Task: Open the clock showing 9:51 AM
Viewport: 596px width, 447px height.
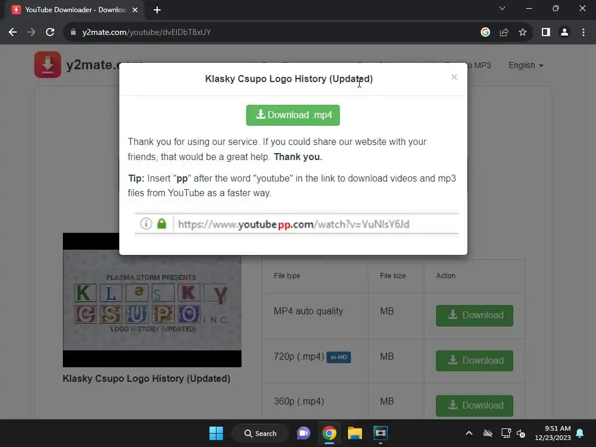Action: (553, 433)
